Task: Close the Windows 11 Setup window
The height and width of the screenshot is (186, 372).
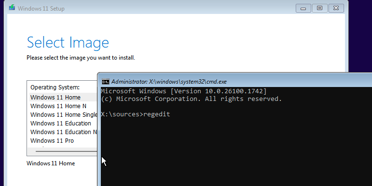Action: point(336,8)
